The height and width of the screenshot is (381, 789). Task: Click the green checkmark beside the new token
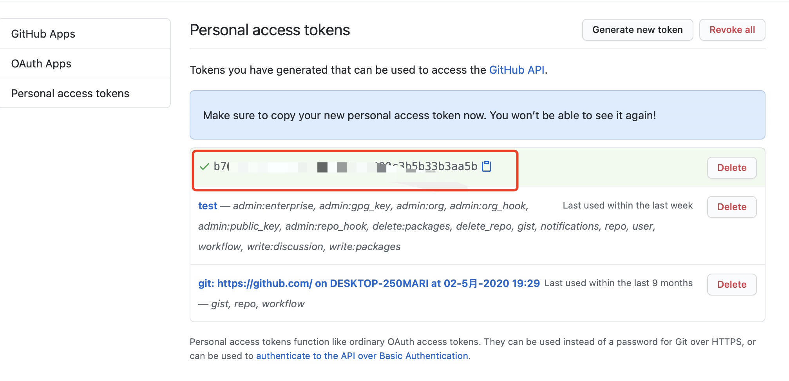[x=204, y=167]
